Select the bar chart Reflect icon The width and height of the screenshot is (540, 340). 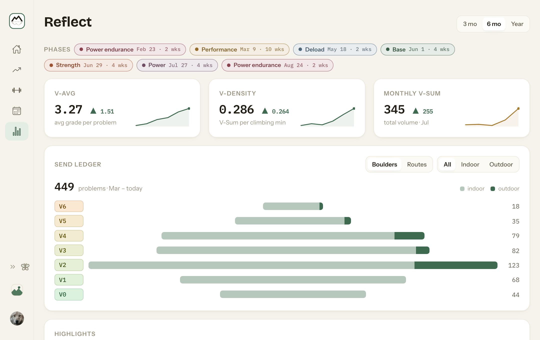pyautogui.click(x=17, y=131)
